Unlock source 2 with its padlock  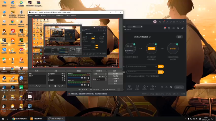pos(65,76)
